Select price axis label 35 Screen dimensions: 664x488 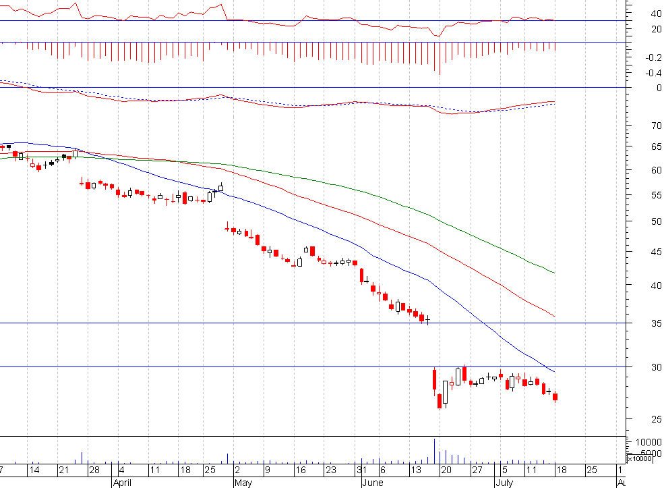[657, 323]
